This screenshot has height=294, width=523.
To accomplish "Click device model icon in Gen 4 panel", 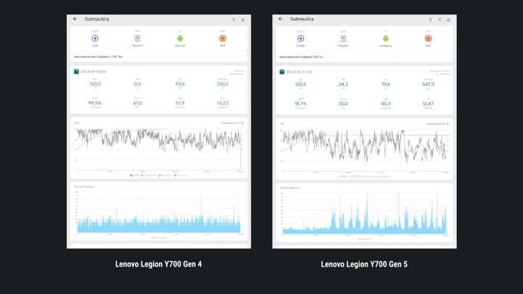I will tap(137, 38).
